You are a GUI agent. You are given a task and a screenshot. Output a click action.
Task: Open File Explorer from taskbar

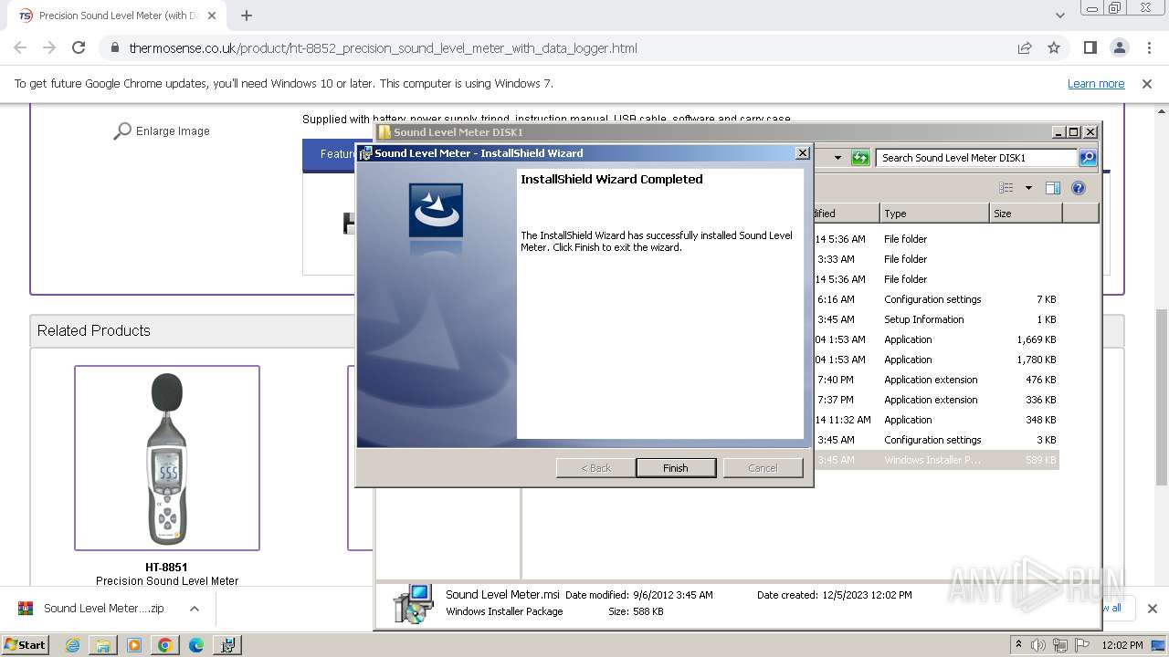tap(103, 645)
